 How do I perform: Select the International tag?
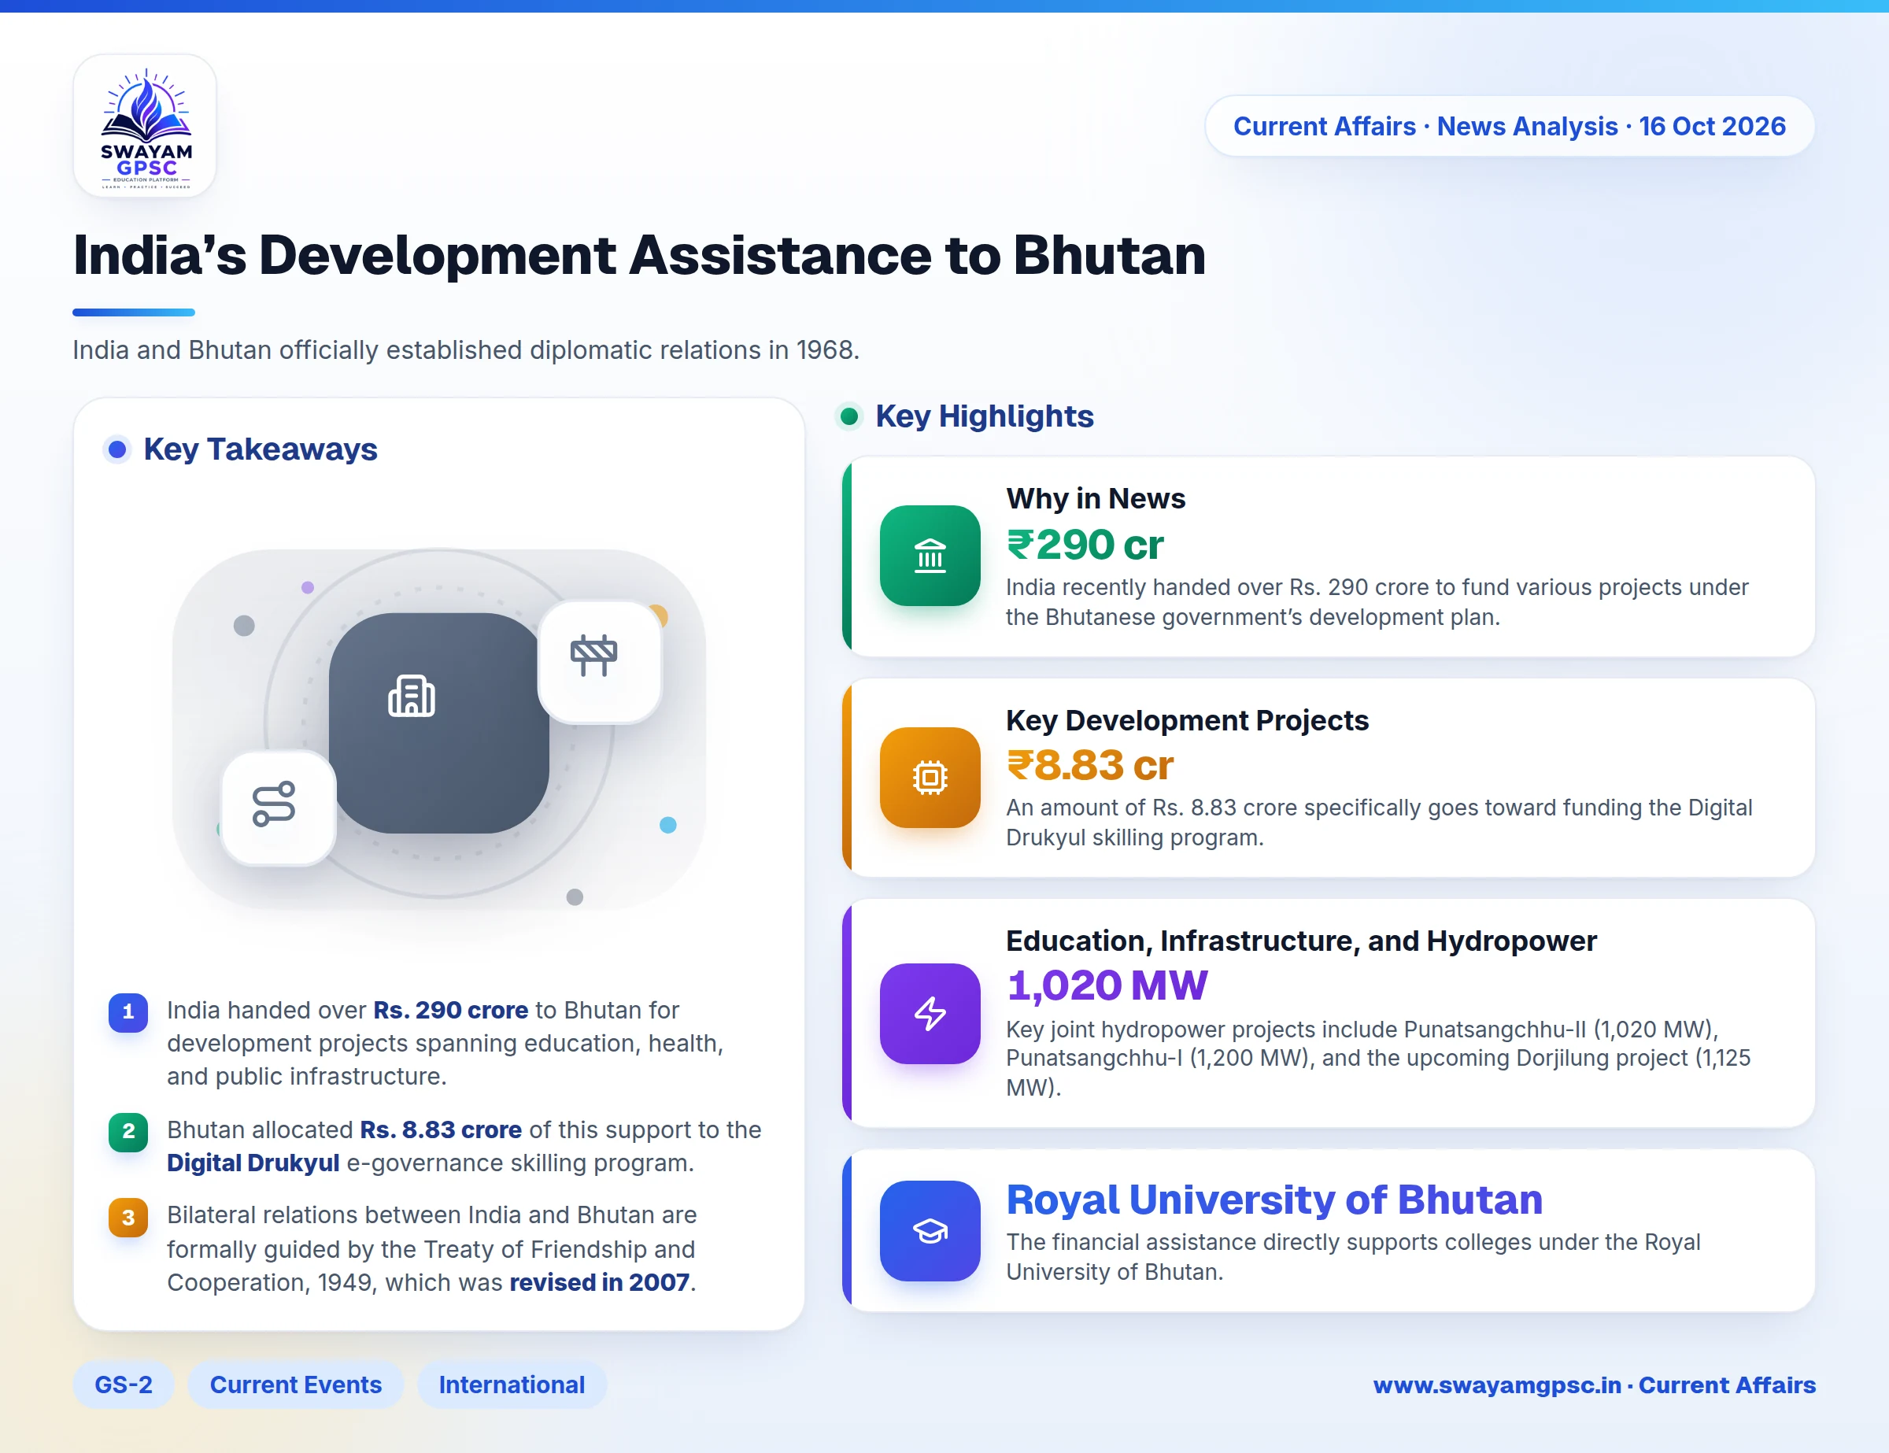512,1385
